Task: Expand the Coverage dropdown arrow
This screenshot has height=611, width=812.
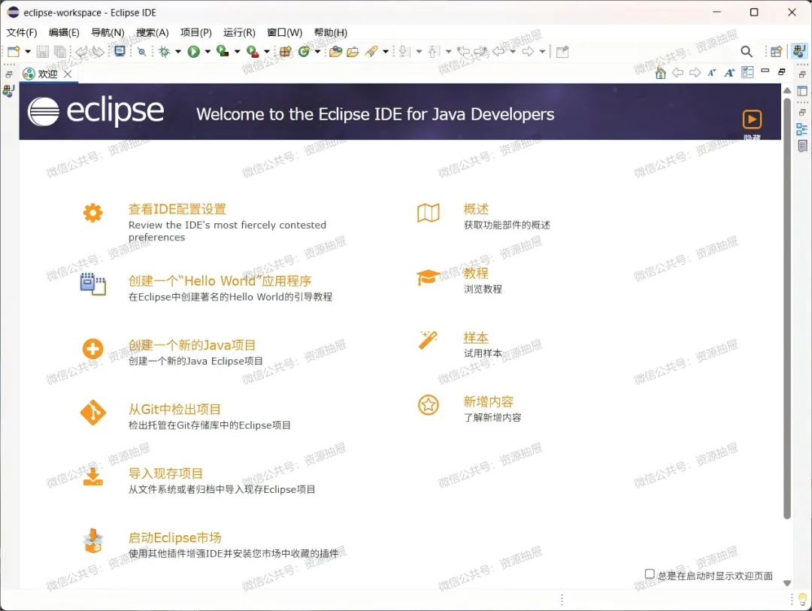Action: pos(237,51)
